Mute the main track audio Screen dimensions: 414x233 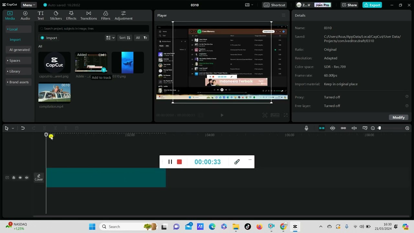(27, 178)
